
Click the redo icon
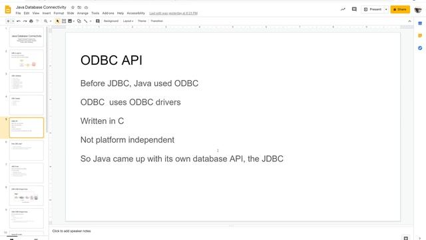pyautogui.click(x=25, y=21)
